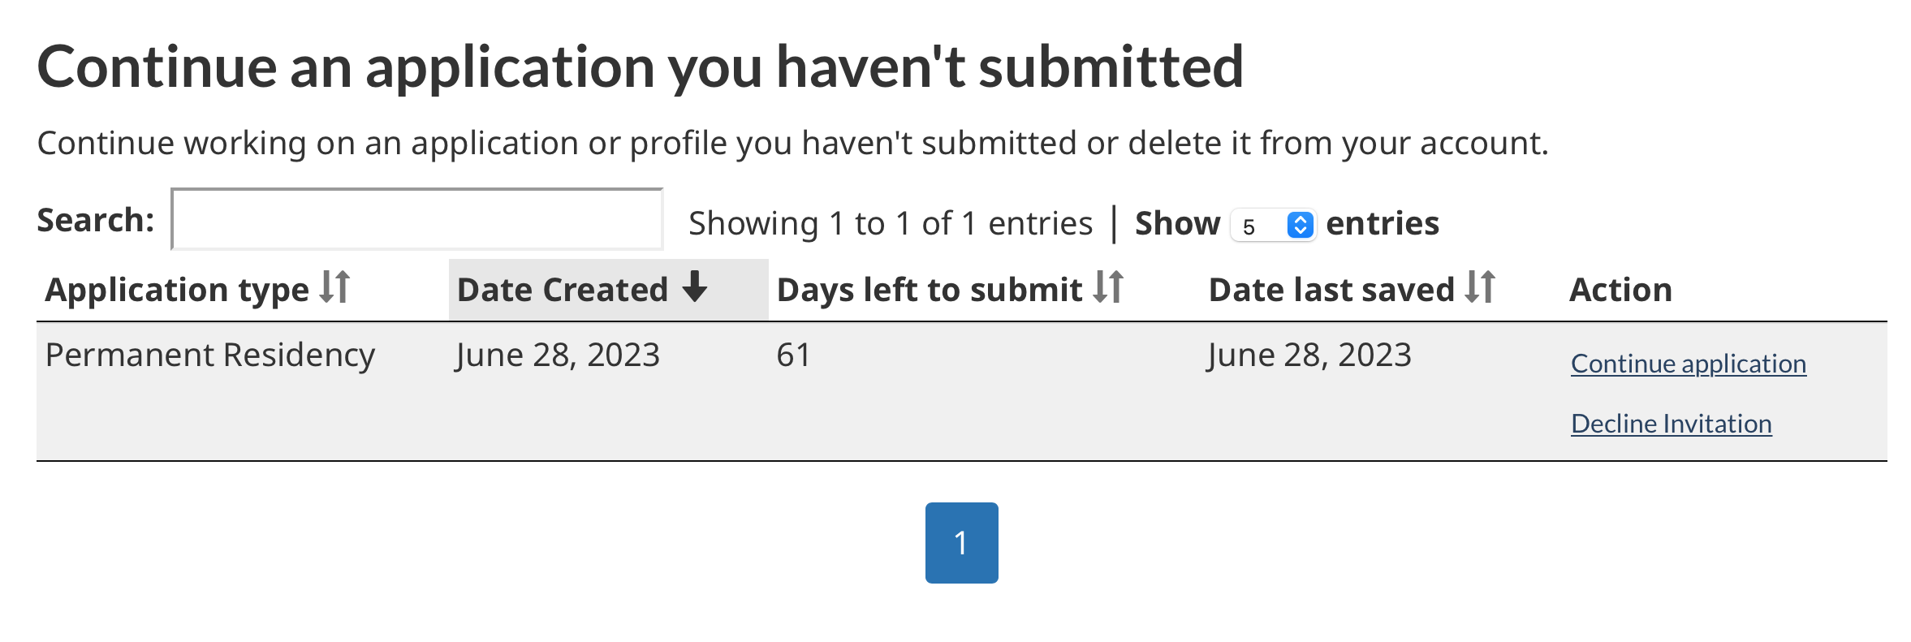
Task: Click the Search label
Action: coord(96,220)
